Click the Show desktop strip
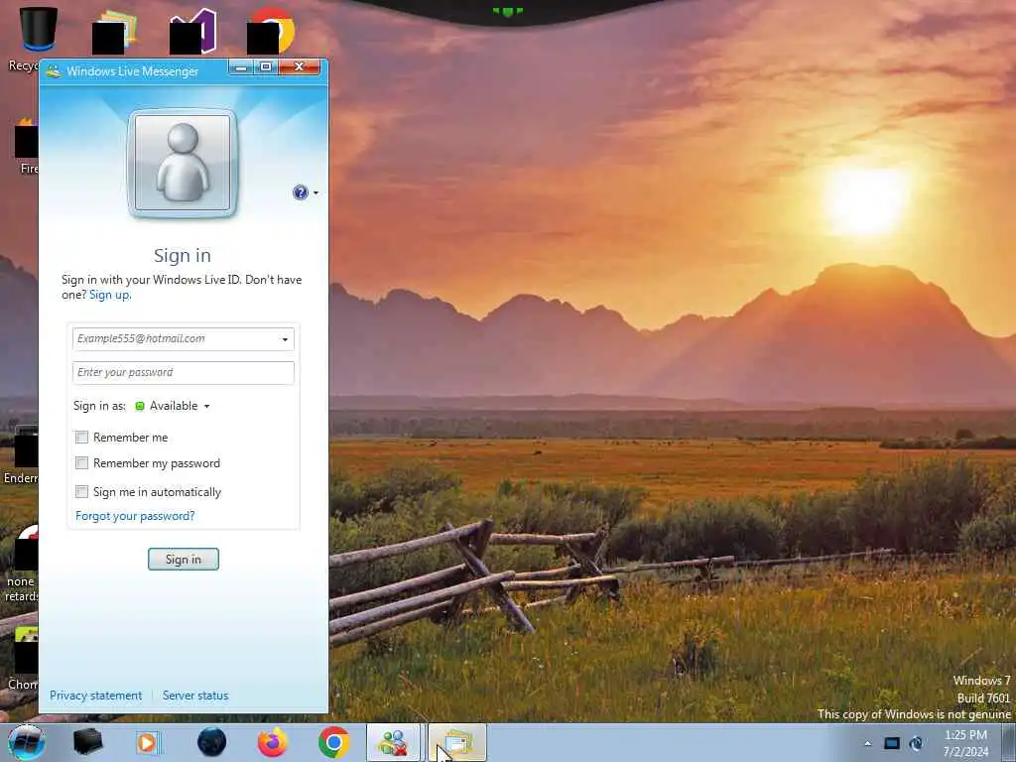 pos(1008,742)
